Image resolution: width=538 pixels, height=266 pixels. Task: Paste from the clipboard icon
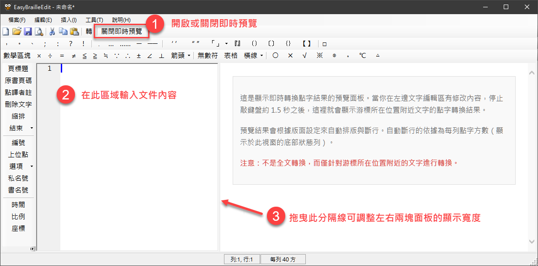[74, 31]
